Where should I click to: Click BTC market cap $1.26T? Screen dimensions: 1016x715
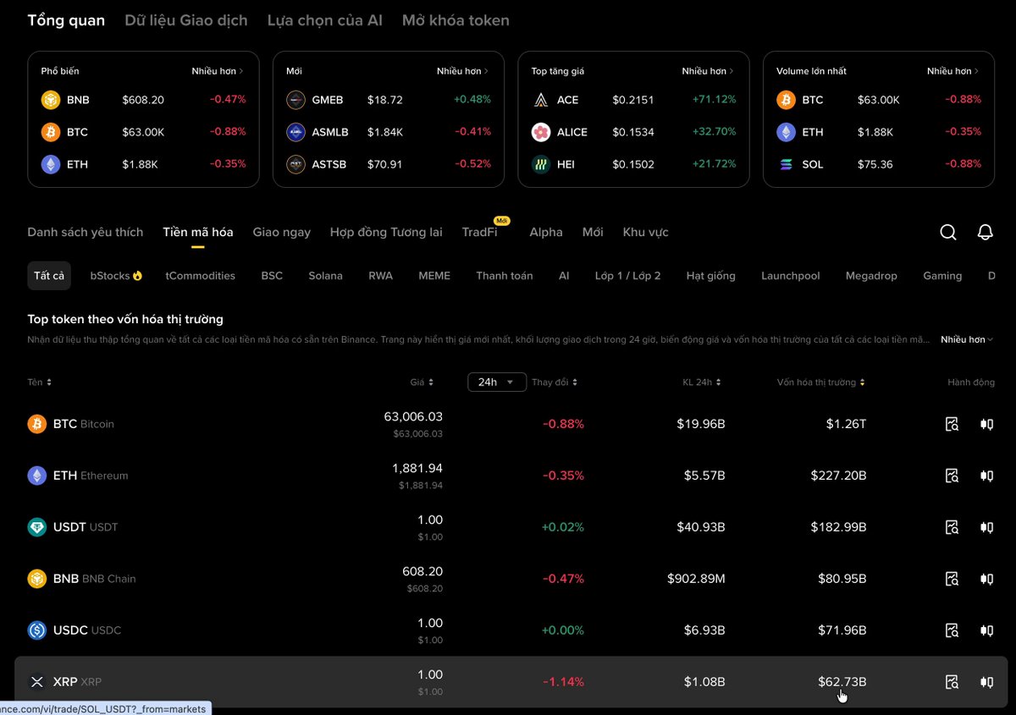click(846, 424)
